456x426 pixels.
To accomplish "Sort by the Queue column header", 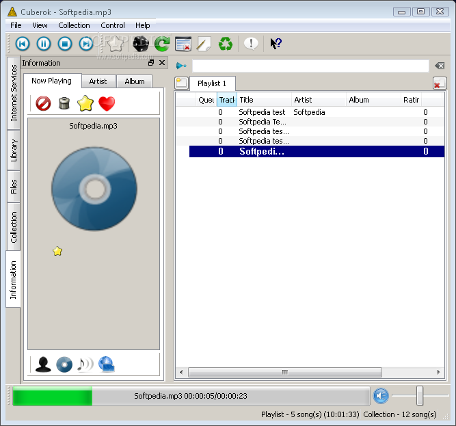I will [x=206, y=100].
